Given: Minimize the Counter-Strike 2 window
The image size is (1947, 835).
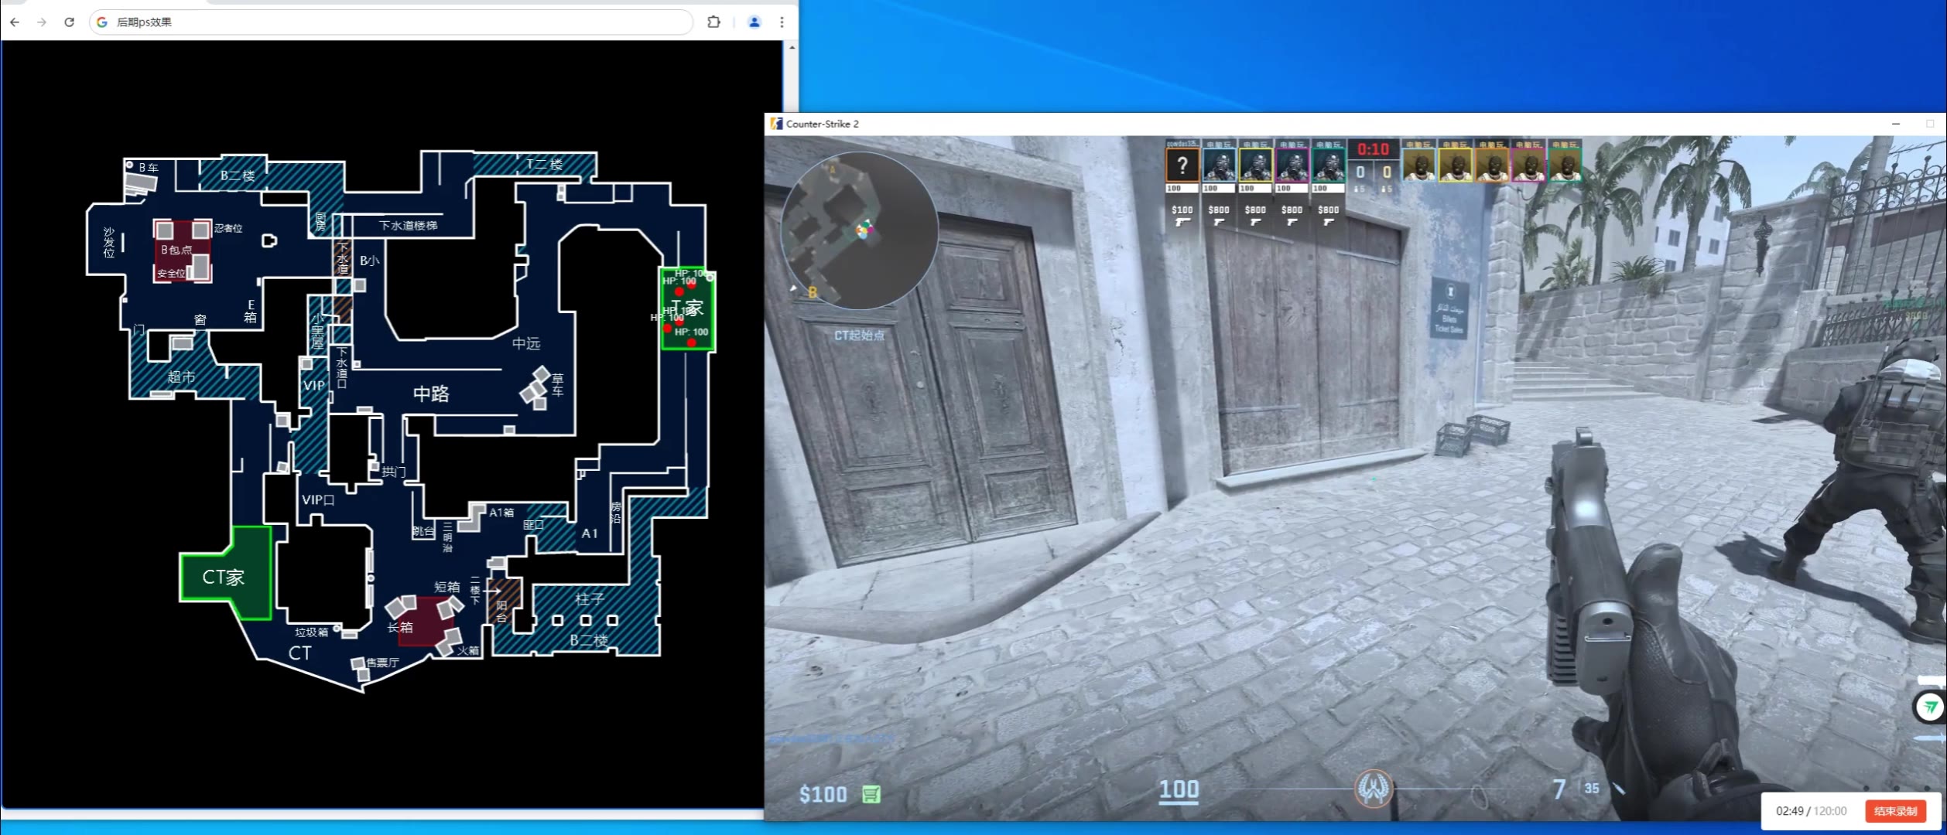Looking at the screenshot, I should pos(1896,124).
